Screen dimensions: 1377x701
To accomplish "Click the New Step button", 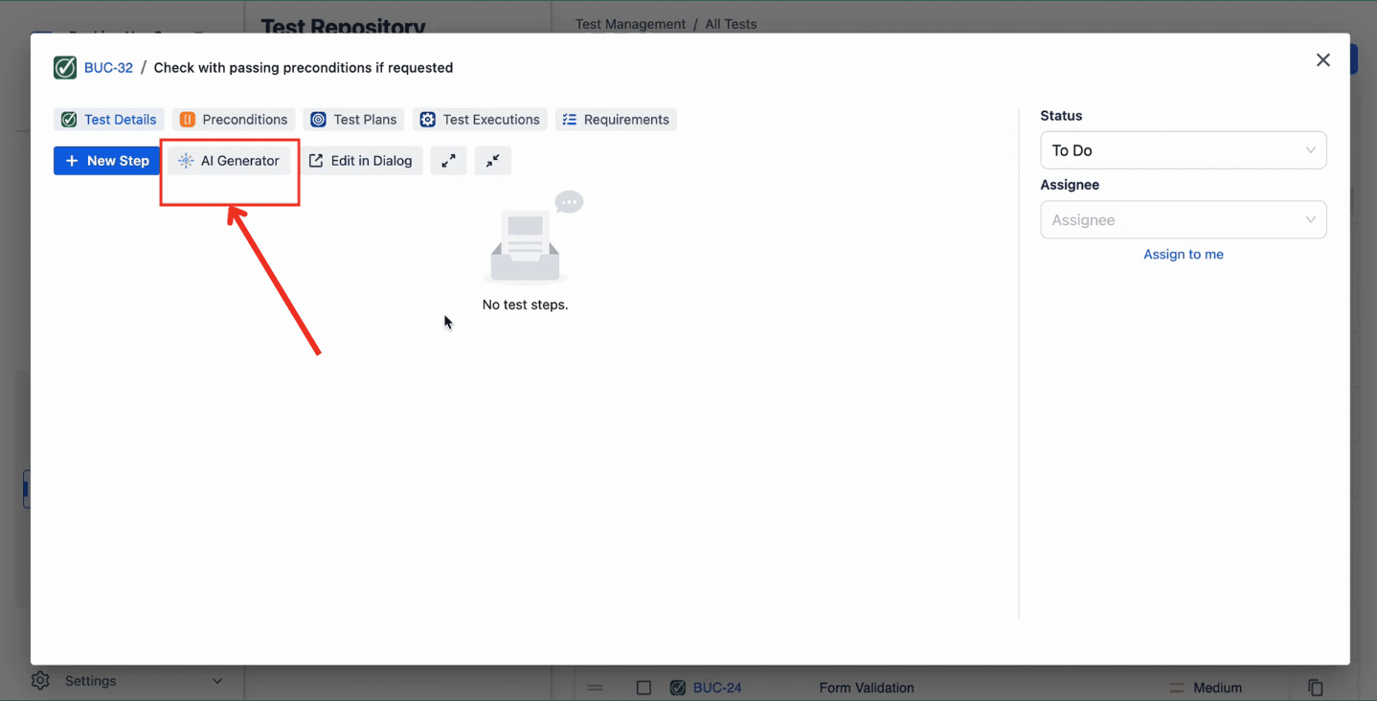I will [106, 160].
